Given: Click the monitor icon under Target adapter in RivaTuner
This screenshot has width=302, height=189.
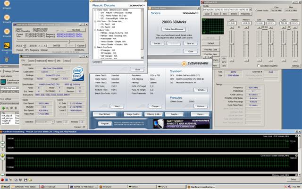Looking at the screenshot, I should coord(3,82).
